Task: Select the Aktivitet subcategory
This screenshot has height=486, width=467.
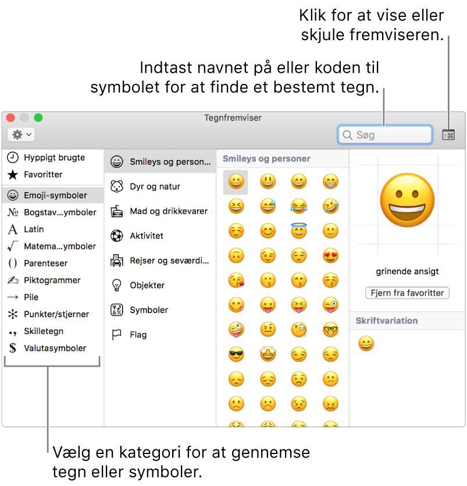Action: click(160, 236)
